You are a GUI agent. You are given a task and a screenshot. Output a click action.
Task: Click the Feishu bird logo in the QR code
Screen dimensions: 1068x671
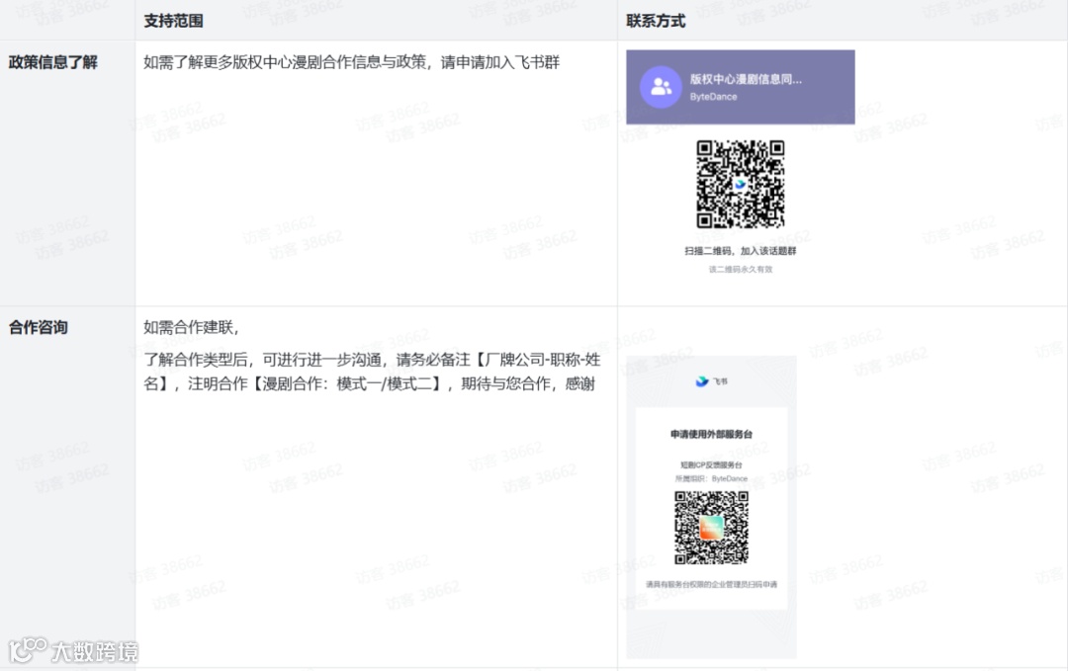[740, 184]
